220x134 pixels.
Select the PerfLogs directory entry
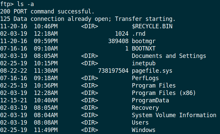tap(145, 78)
